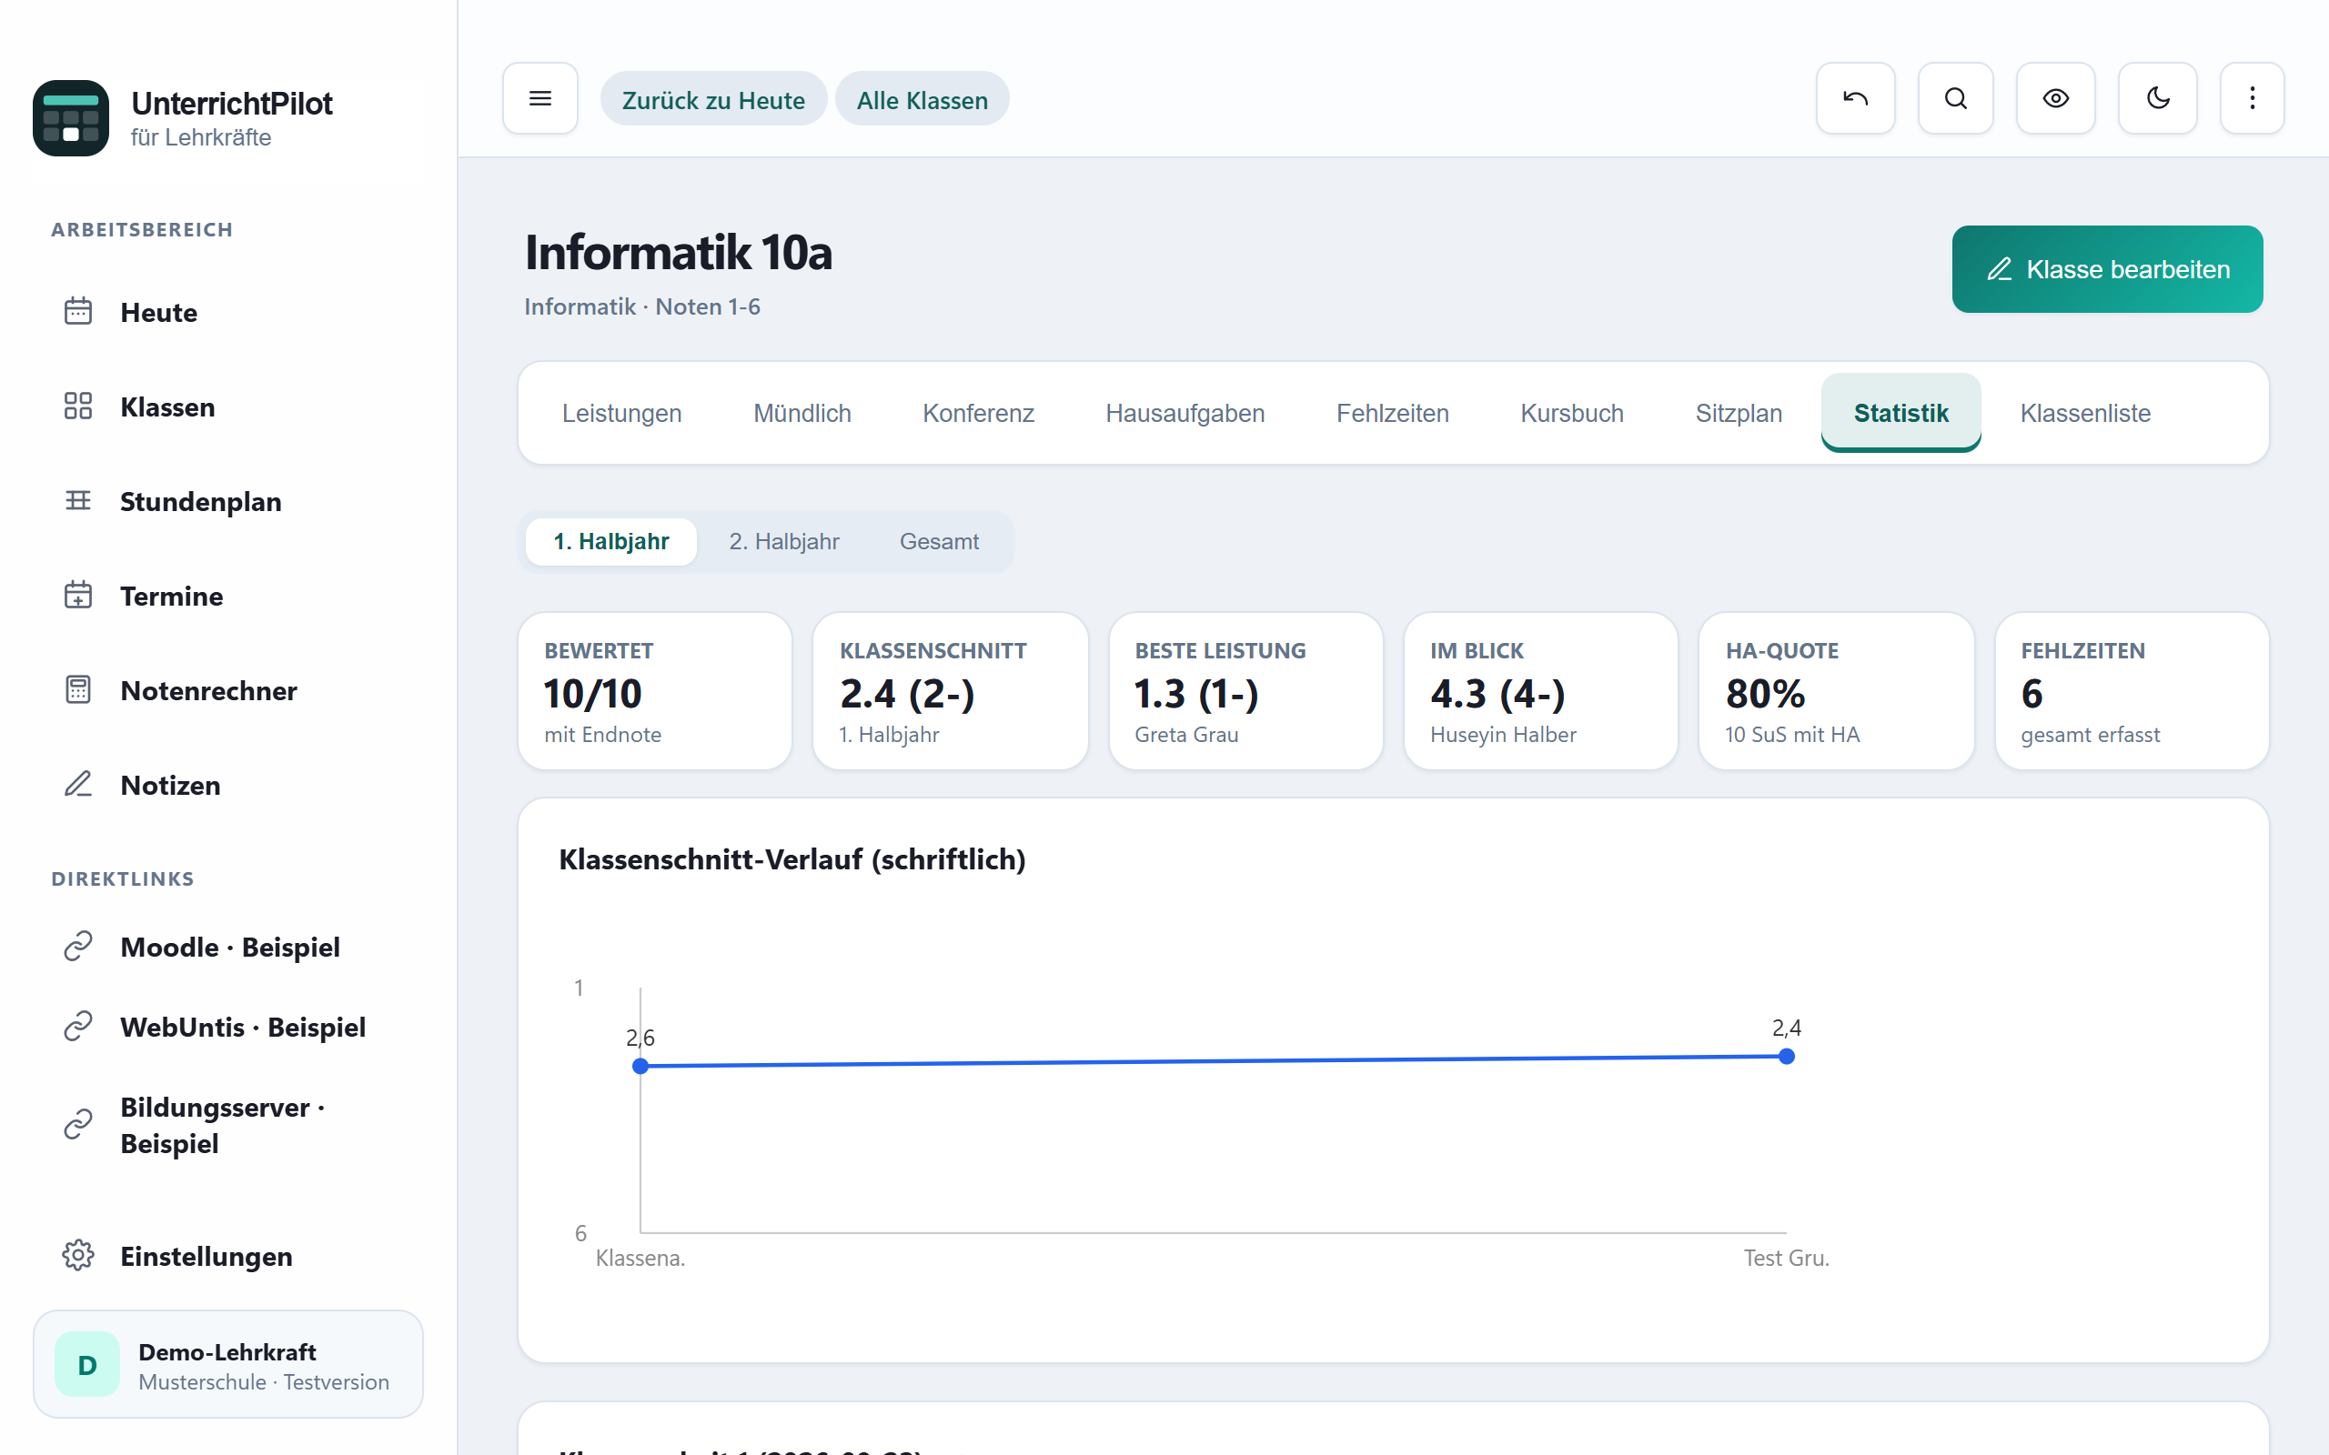Click the Klassenschnitt 2.4 stat card

coord(950,691)
